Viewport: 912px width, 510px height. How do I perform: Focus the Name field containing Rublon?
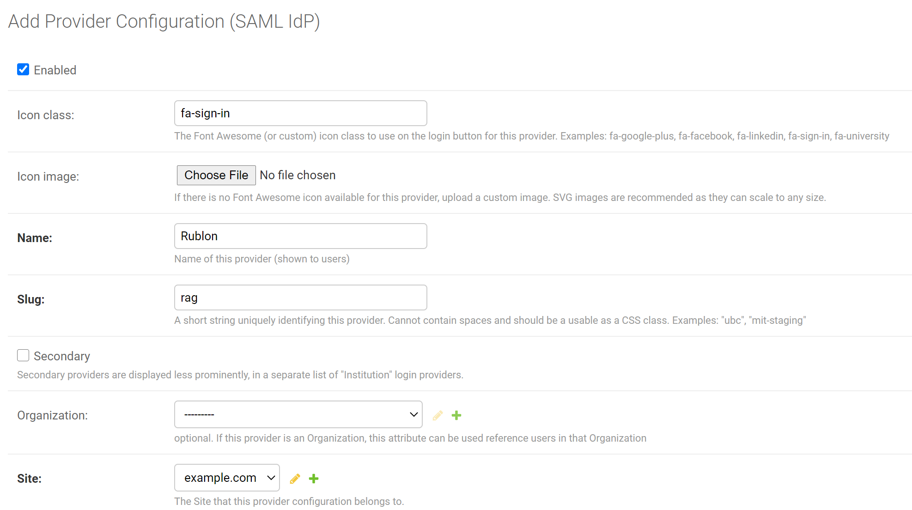point(300,237)
